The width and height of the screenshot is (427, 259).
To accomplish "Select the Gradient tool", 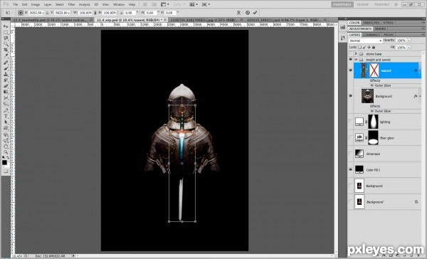I will pos(6,92).
